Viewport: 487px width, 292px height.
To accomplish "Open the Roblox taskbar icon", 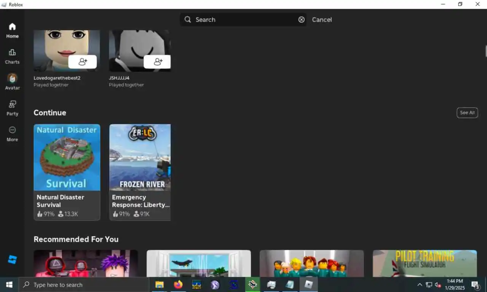I will (309, 284).
